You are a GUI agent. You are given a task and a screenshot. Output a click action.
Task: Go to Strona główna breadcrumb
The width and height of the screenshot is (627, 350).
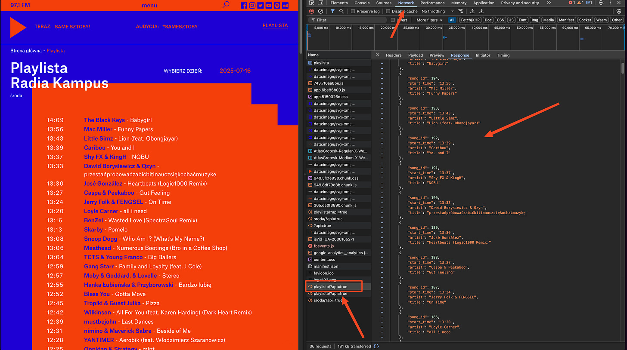pyautogui.click(x=26, y=51)
